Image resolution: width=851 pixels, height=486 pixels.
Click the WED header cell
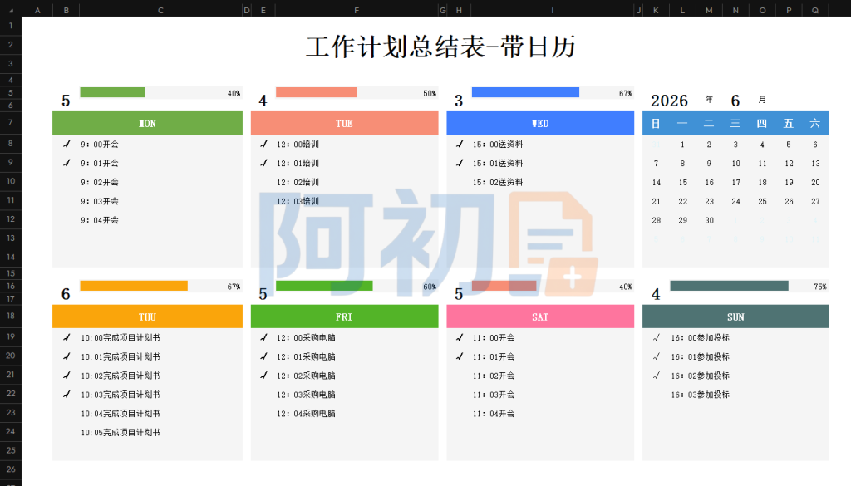(x=540, y=123)
